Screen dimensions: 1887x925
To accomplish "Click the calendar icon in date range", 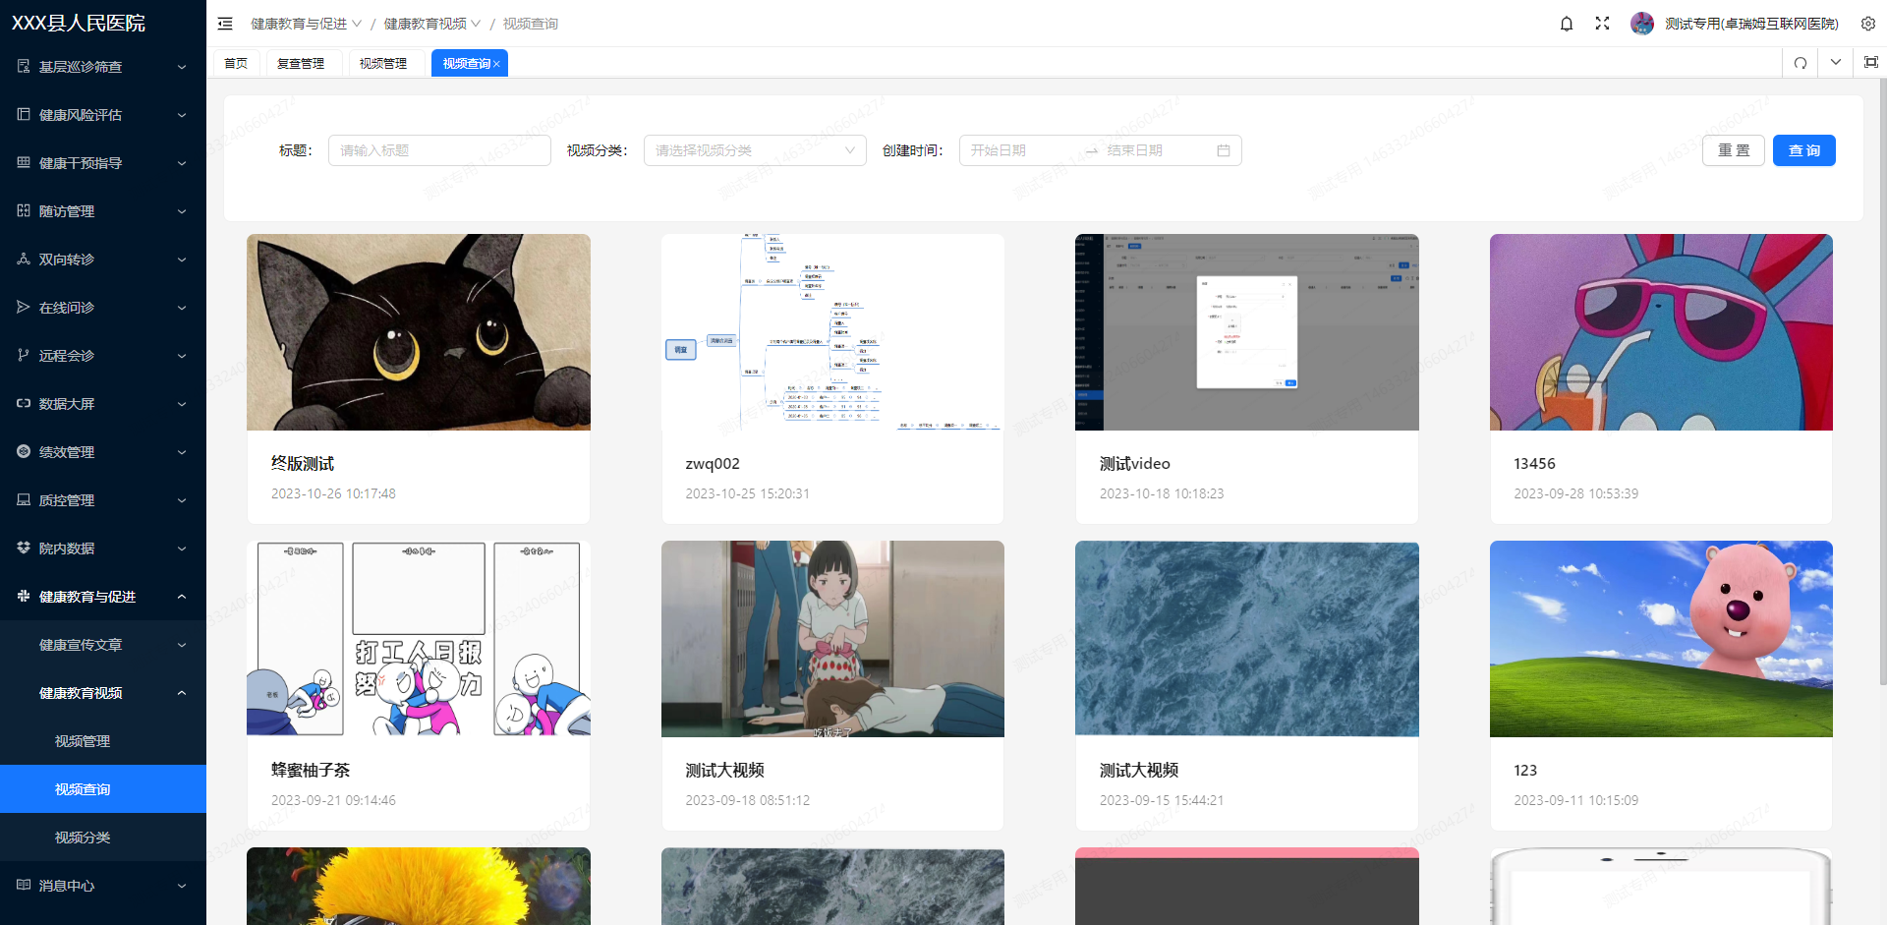I will [x=1224, y=150].
